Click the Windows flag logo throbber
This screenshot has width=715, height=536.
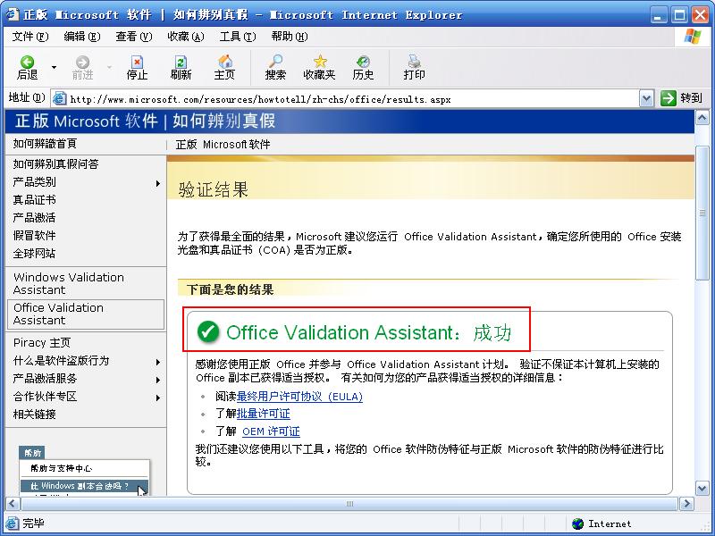tap(692, 37)
